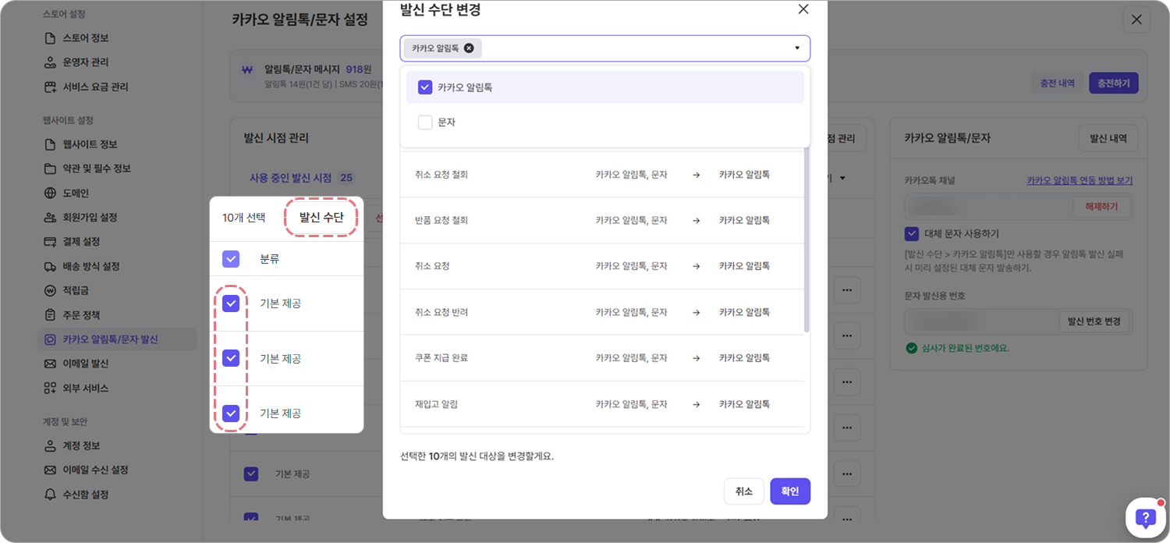
Task: Click 계정 정보 menu label
Action: coord(81,445)
